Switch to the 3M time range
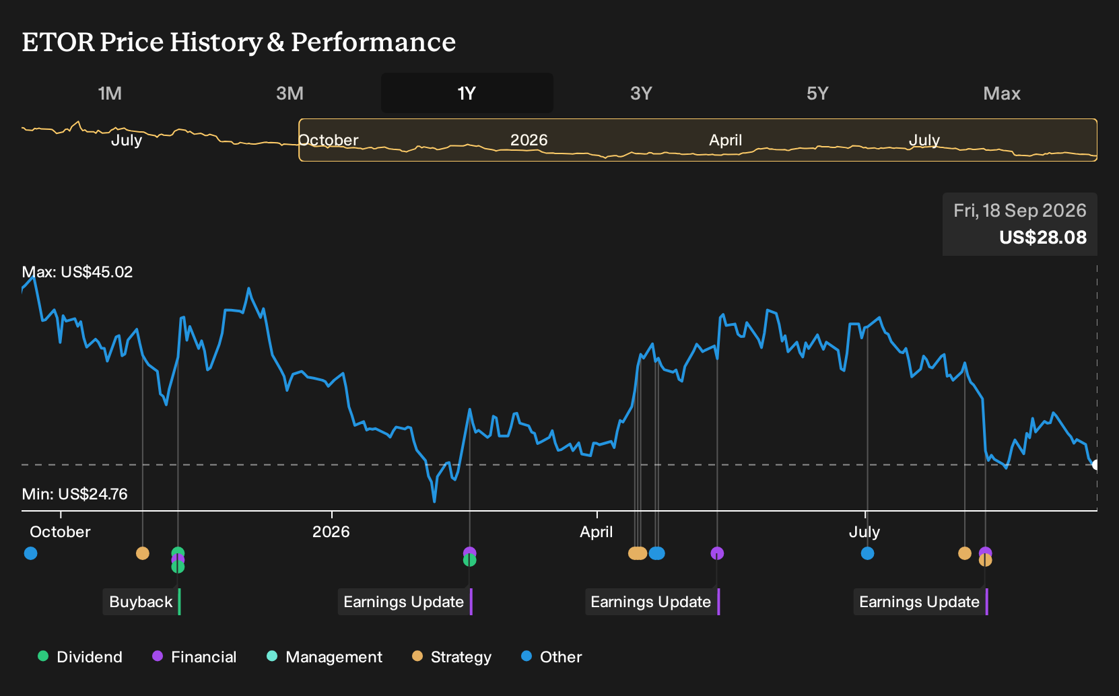The width and height of the screenshot is (1119, 696). click(290, 93)
